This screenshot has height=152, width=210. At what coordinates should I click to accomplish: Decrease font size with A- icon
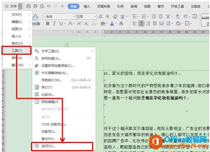click(x=107, y=16)
